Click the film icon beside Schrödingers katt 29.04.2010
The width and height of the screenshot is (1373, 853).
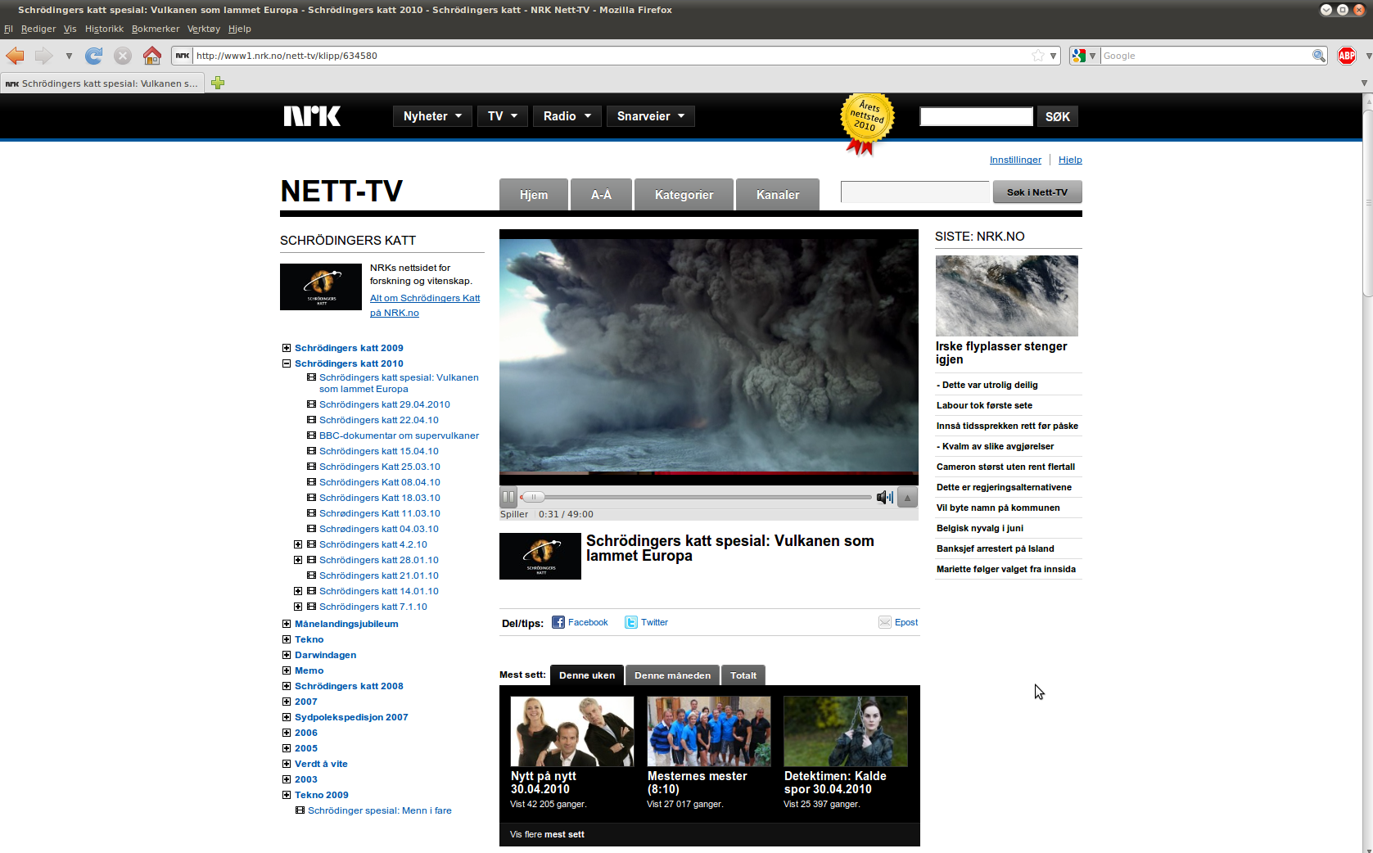311,404
